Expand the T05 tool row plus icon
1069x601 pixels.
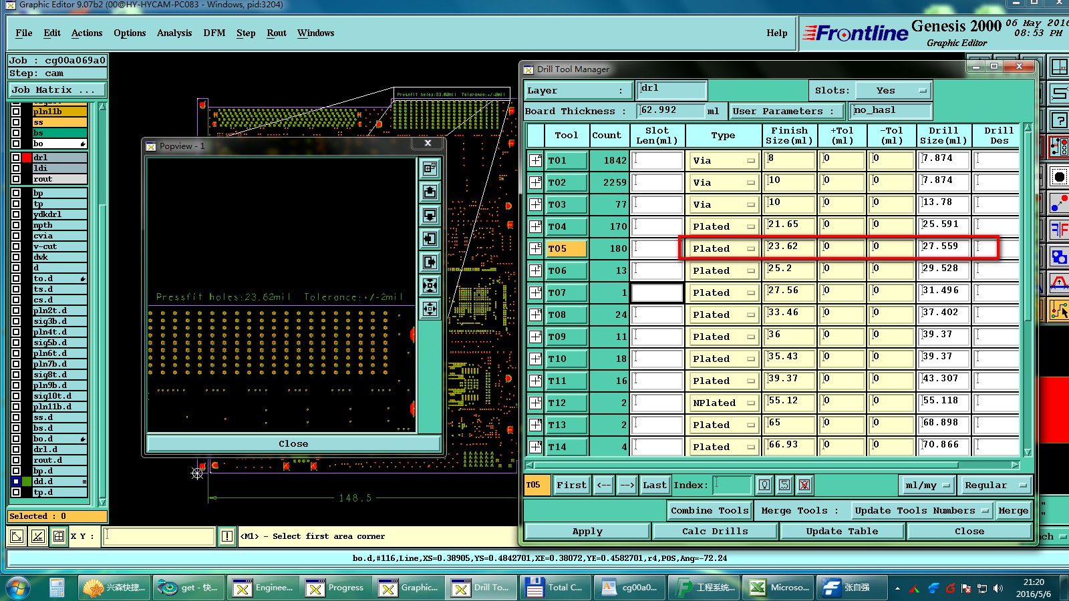[x=535, y=248]
